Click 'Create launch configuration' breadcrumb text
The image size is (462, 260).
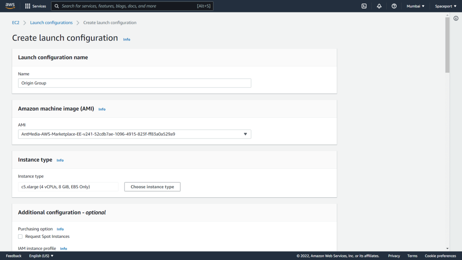click(110, 23)
